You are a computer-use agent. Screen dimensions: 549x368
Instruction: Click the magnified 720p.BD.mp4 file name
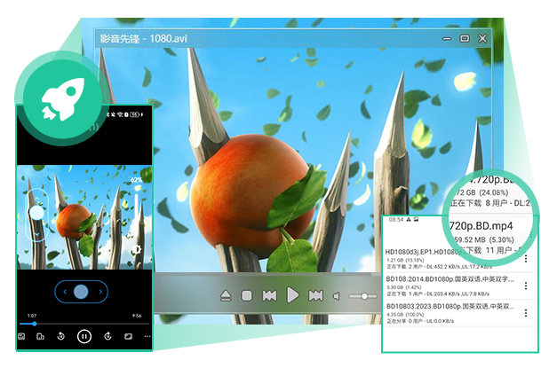pyautogui.click(x=481, y=226)
